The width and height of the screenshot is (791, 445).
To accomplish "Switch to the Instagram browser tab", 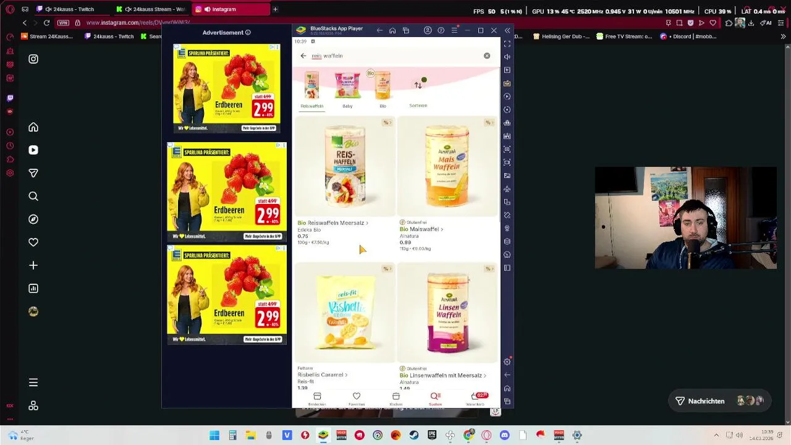I will tap(230, 9).
